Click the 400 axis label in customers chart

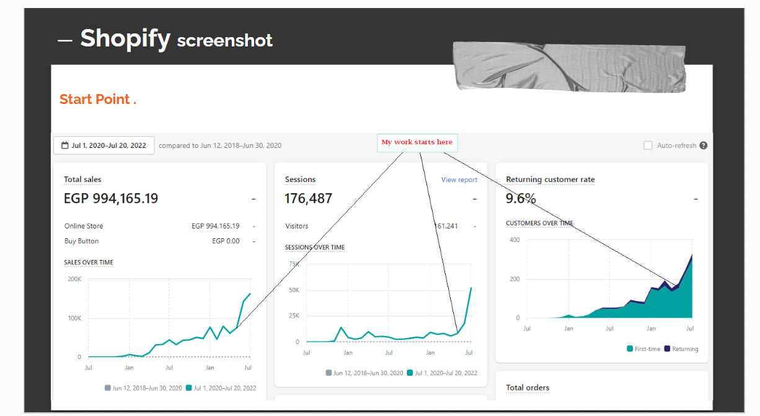[515, 240]
